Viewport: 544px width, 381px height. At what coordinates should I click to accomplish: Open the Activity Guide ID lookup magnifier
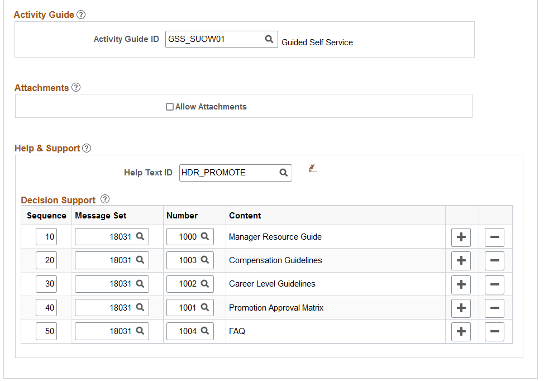coord(269,39)
